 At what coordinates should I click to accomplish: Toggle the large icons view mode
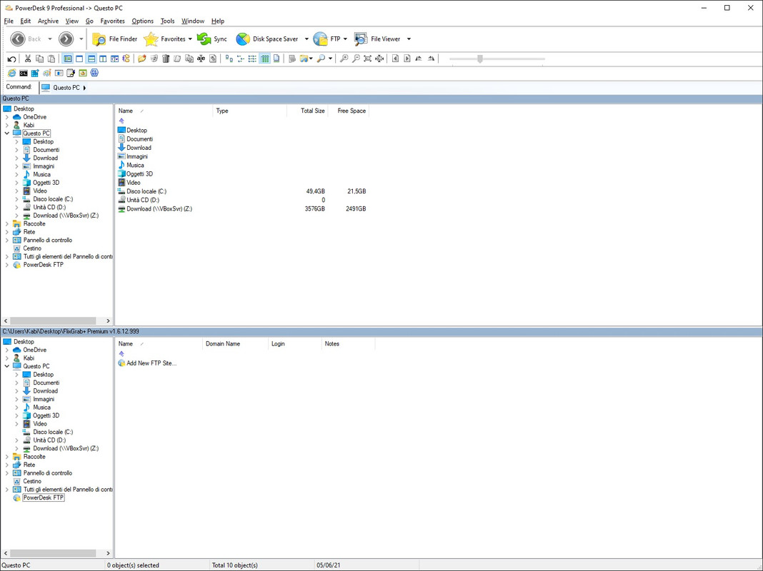[229, 59]
